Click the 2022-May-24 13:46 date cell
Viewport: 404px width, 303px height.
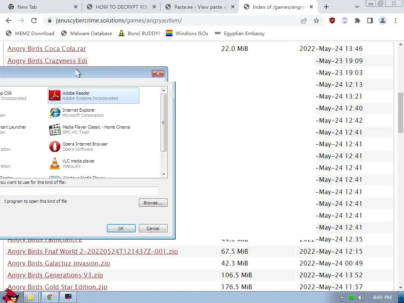[331, 49]
